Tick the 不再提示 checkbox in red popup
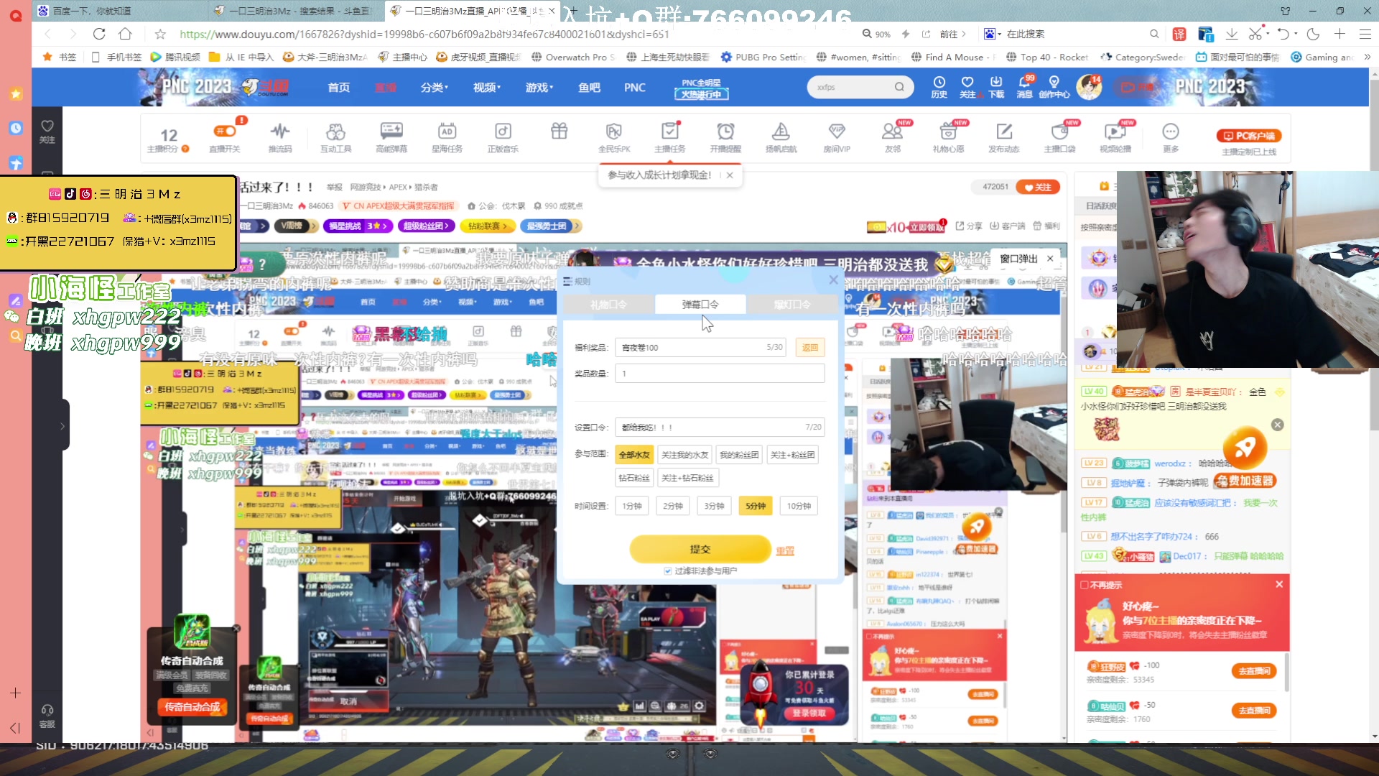Image resolution: width=1379 pixels, height=776 pixels. coord(1085,585)
